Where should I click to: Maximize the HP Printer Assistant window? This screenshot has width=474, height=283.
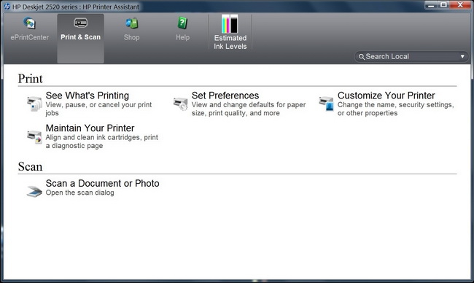pyautogui.click(x=443, y=5)
